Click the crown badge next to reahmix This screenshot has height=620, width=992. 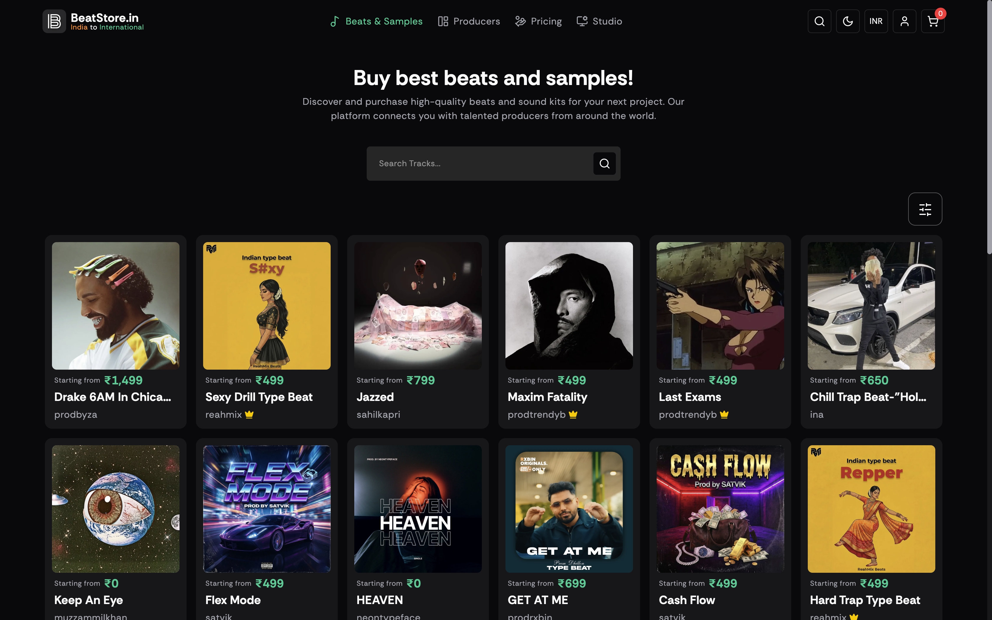(x=249, y=415)
